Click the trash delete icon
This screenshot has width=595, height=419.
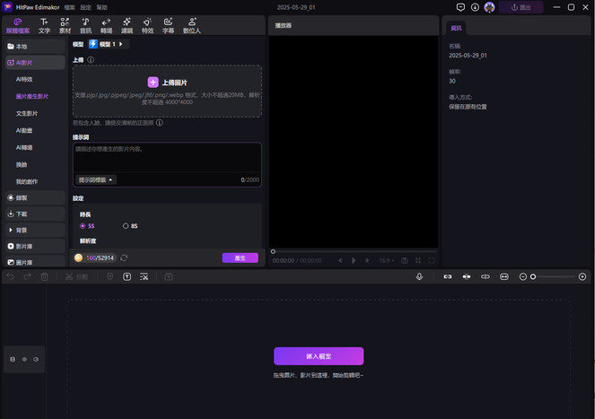pos(44,276)
